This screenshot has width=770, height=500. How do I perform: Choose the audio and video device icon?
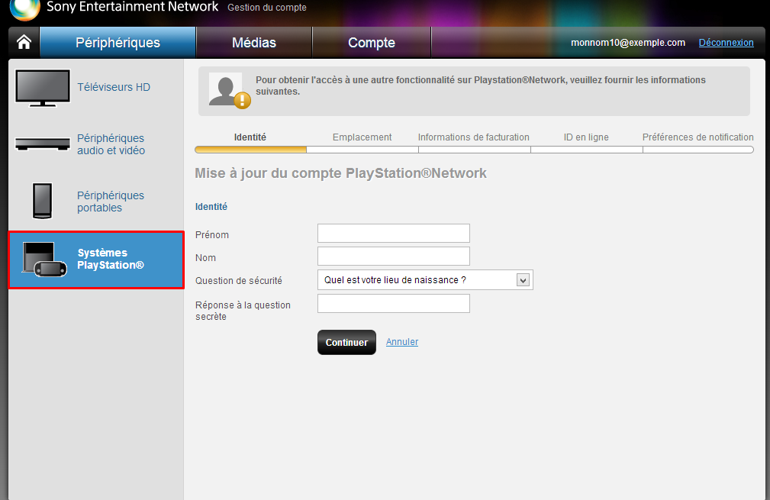[43, 144]
